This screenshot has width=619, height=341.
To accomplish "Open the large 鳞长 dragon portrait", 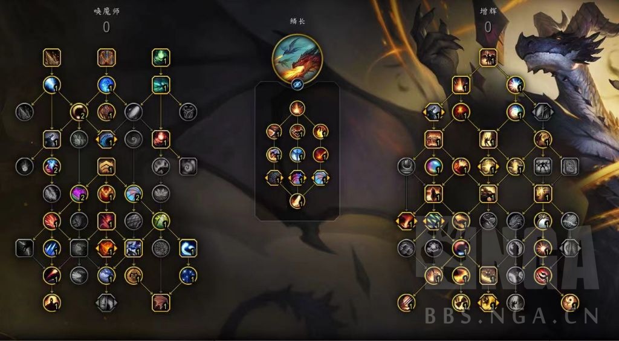I will click(297, 59).
